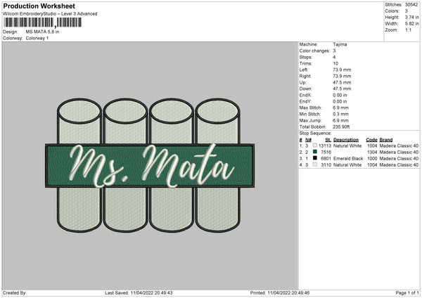Click code '1304' in stop row 2
Viewport: 422px width, 298px height.
pyautogui.click(x=372, y=153)
